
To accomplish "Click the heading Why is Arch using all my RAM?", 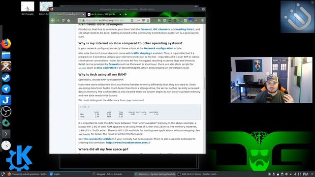I will click(102, 74).
